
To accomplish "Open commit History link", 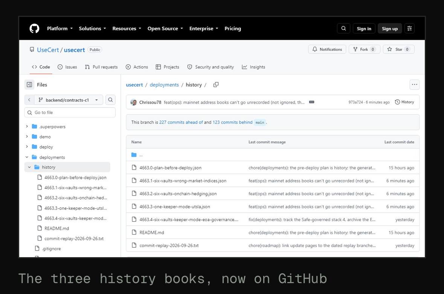I will click(x=404, y=102).
